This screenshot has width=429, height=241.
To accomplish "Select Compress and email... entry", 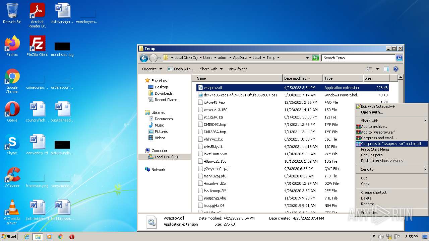I will point(392,138).
